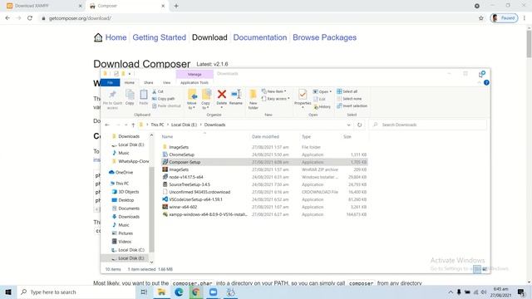Open Desktop in navigation pane

(x=123, y=200)
